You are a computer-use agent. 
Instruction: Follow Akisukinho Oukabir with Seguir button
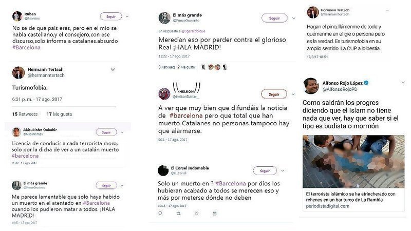tap(106, 132)
